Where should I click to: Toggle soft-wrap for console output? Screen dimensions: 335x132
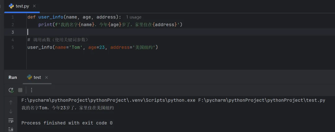11,120
